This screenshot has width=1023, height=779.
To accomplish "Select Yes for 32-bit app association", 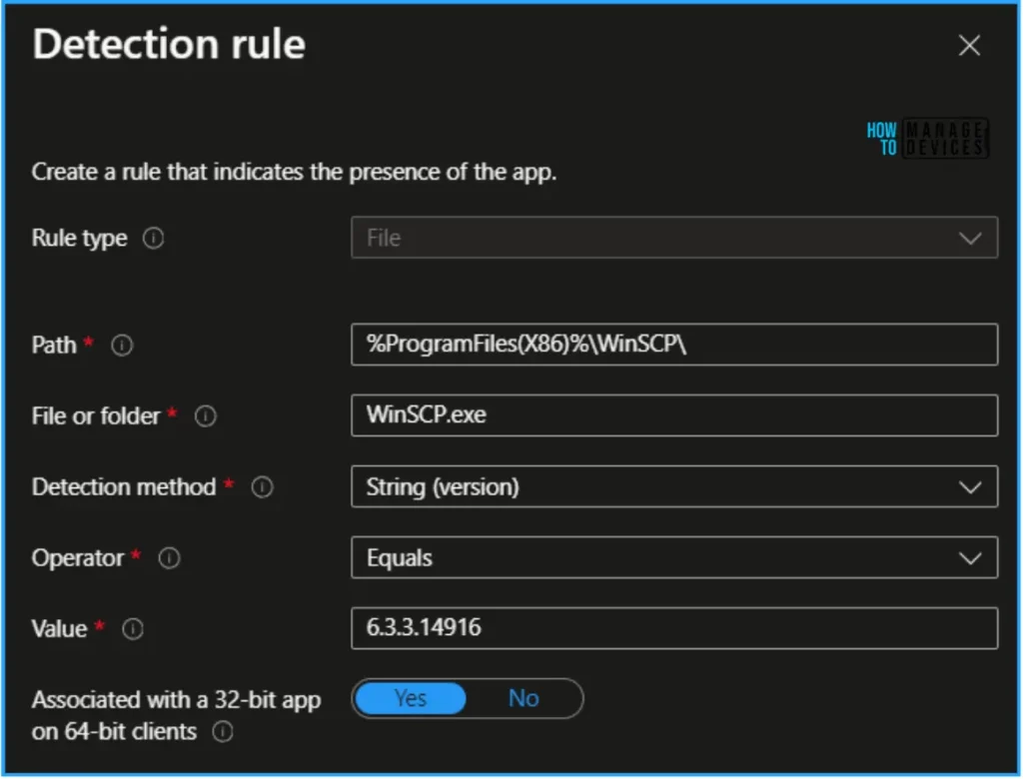I will pyautogui.click(x=411, y=699).
